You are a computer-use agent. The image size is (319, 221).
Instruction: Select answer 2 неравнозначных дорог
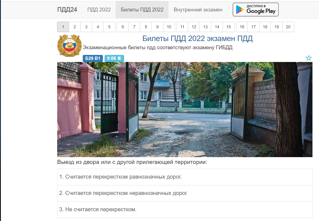[x=185, y=193]
